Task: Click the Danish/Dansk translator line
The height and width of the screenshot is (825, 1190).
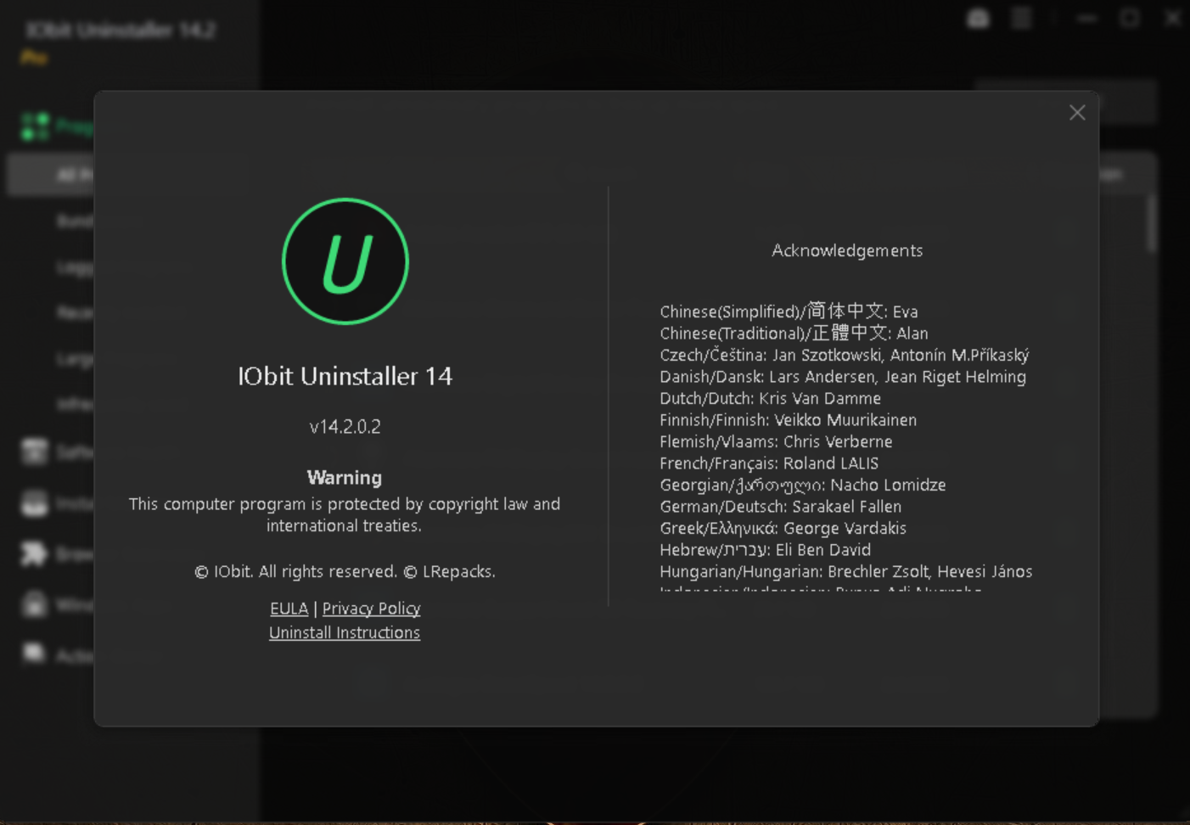Action: pos(843,376)
